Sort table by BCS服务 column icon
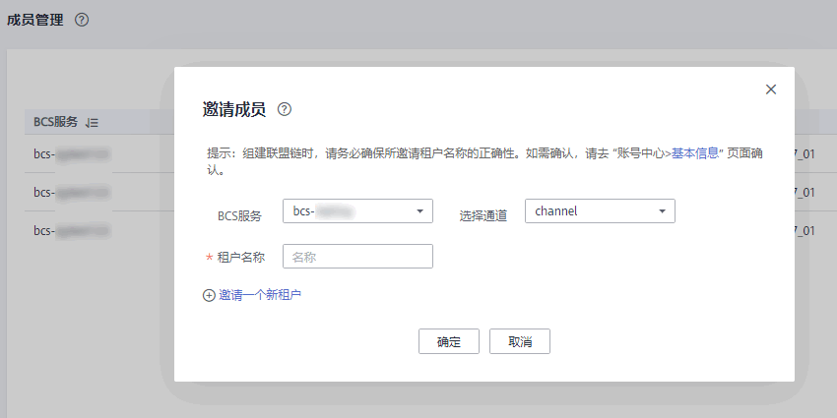The width and height of the screenshot is (837, 418). point(92,123)
